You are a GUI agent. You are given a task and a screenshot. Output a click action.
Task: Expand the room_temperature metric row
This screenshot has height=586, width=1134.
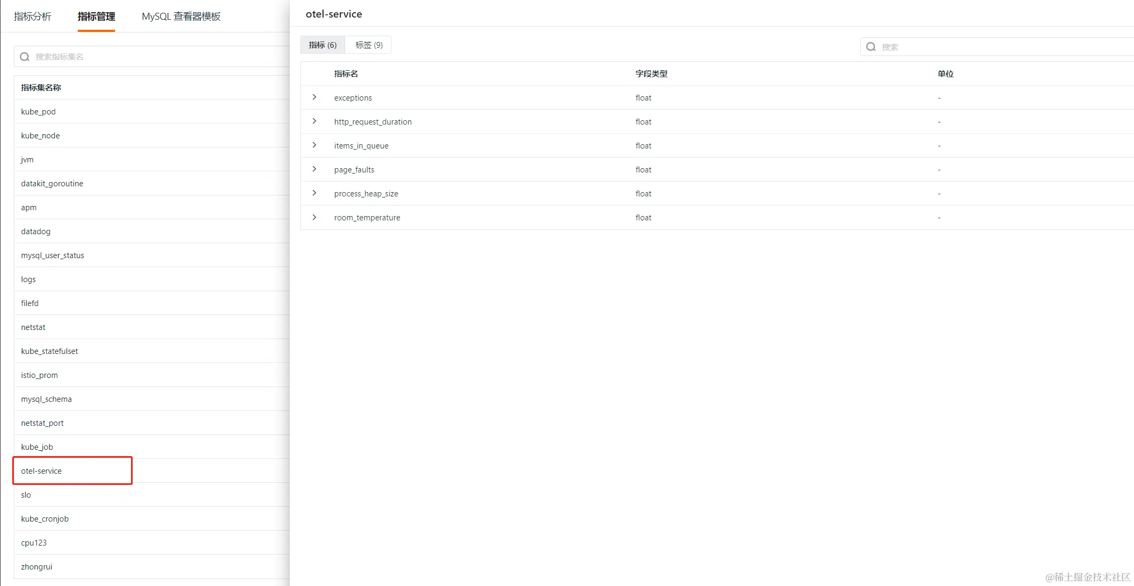314,217
